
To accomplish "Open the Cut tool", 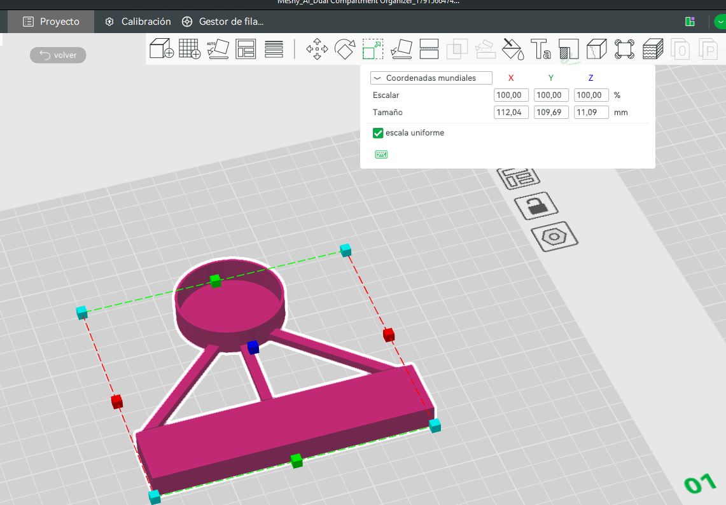I will pyautogui.click(x=429, y=49).
